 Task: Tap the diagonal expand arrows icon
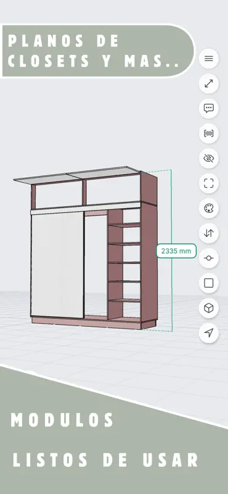click(208, 83)
